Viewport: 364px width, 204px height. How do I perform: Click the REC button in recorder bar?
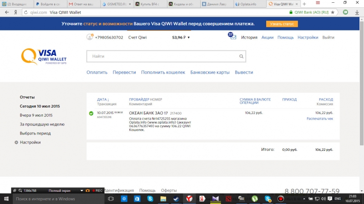(x=97, y=190)
